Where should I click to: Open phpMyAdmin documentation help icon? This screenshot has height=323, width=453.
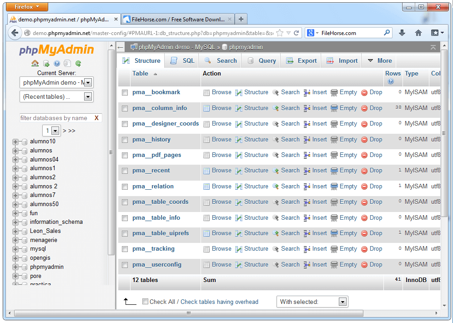click(57, 64)
